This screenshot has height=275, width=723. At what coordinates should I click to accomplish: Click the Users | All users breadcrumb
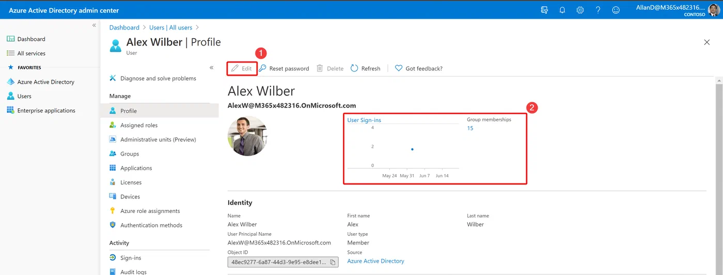pyautogui.click(x=170, y=27)
